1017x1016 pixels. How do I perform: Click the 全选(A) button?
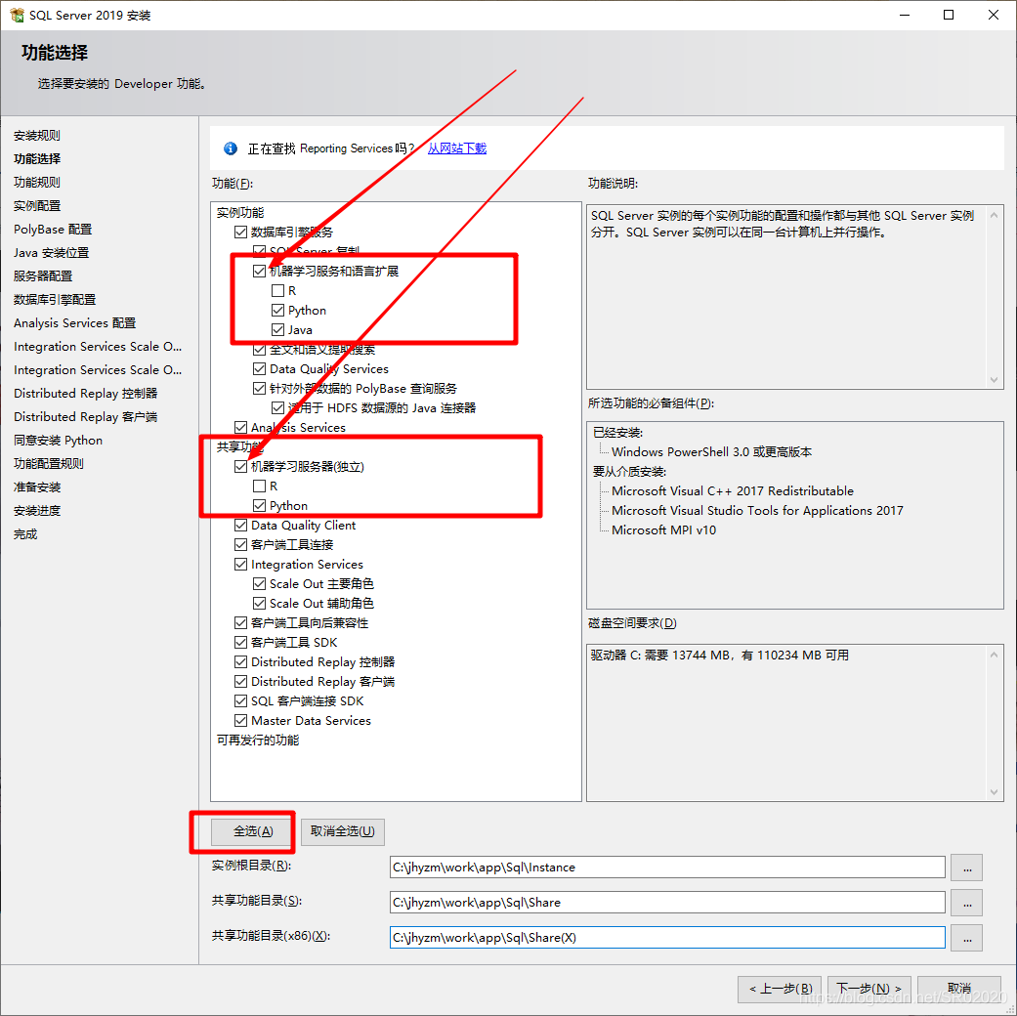253,831
